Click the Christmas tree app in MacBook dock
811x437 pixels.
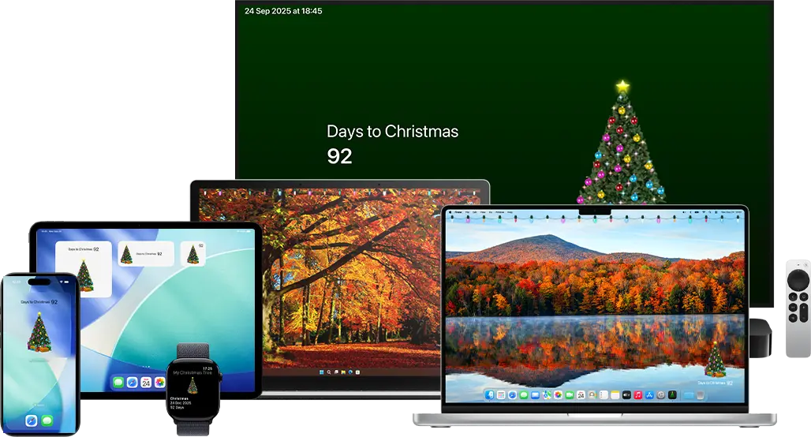[x=672, y=394]
